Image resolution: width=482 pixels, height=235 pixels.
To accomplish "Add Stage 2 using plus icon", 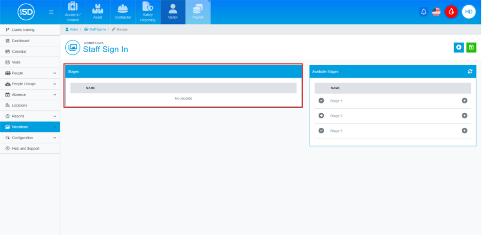I will (464, 116).
